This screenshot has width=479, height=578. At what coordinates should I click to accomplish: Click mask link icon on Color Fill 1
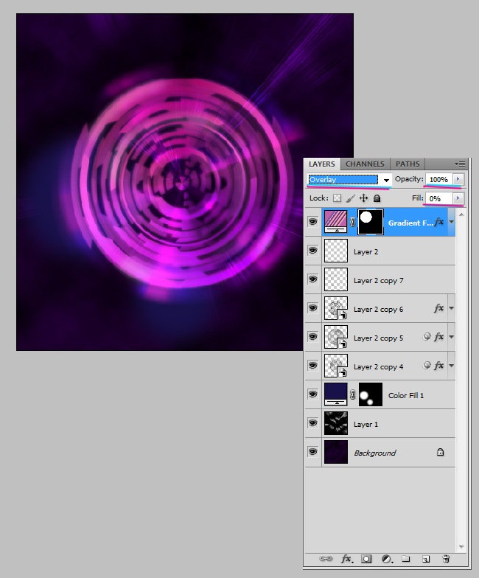352,395
